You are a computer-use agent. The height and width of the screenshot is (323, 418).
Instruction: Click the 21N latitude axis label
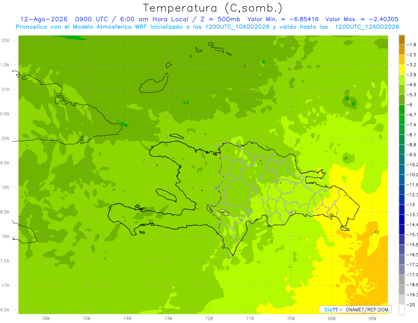click(6, 90)
